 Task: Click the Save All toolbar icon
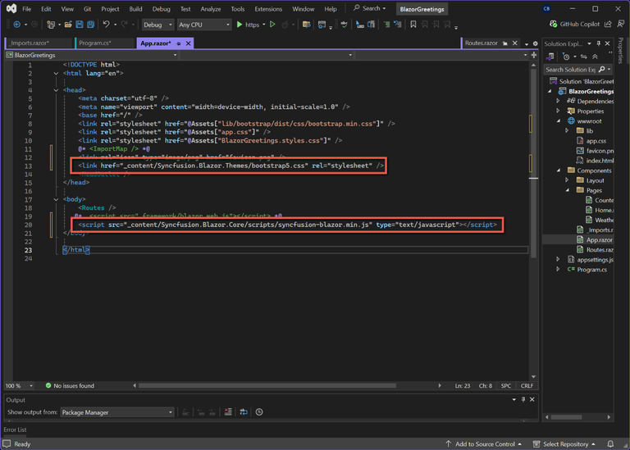[x=89, y=25]
